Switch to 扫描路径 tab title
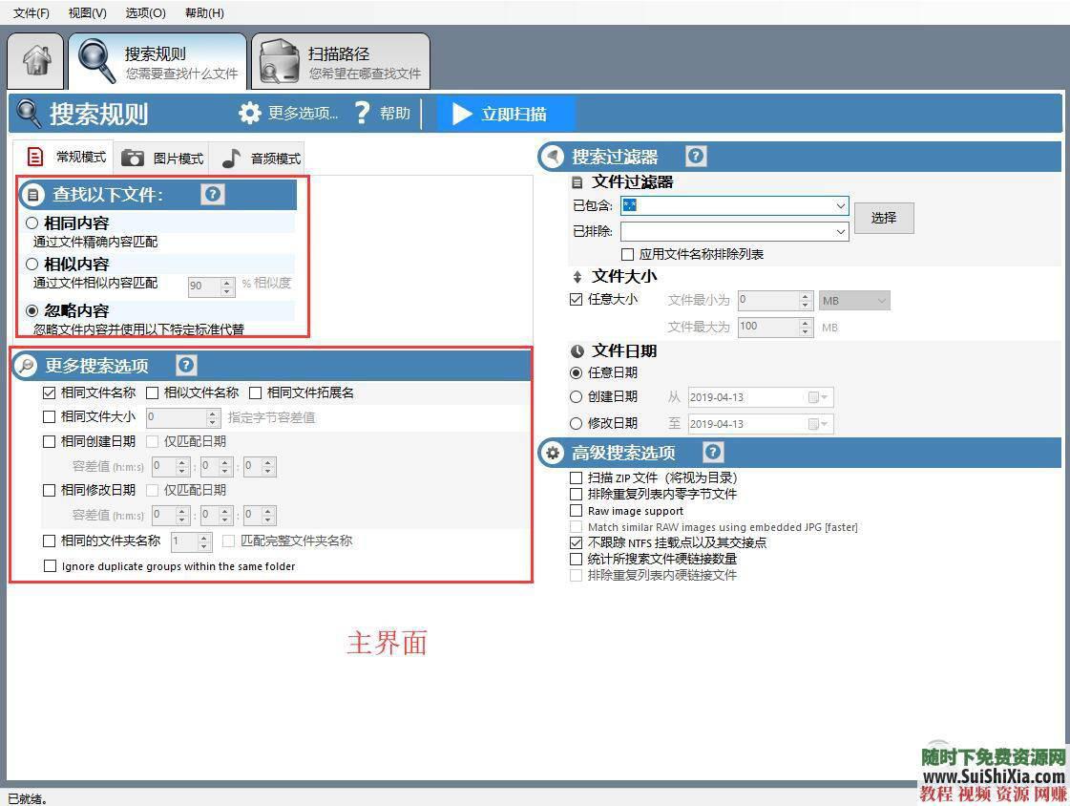Viewport: 1070px width, 806px height. pyautogui.click(x=339, y=53)
